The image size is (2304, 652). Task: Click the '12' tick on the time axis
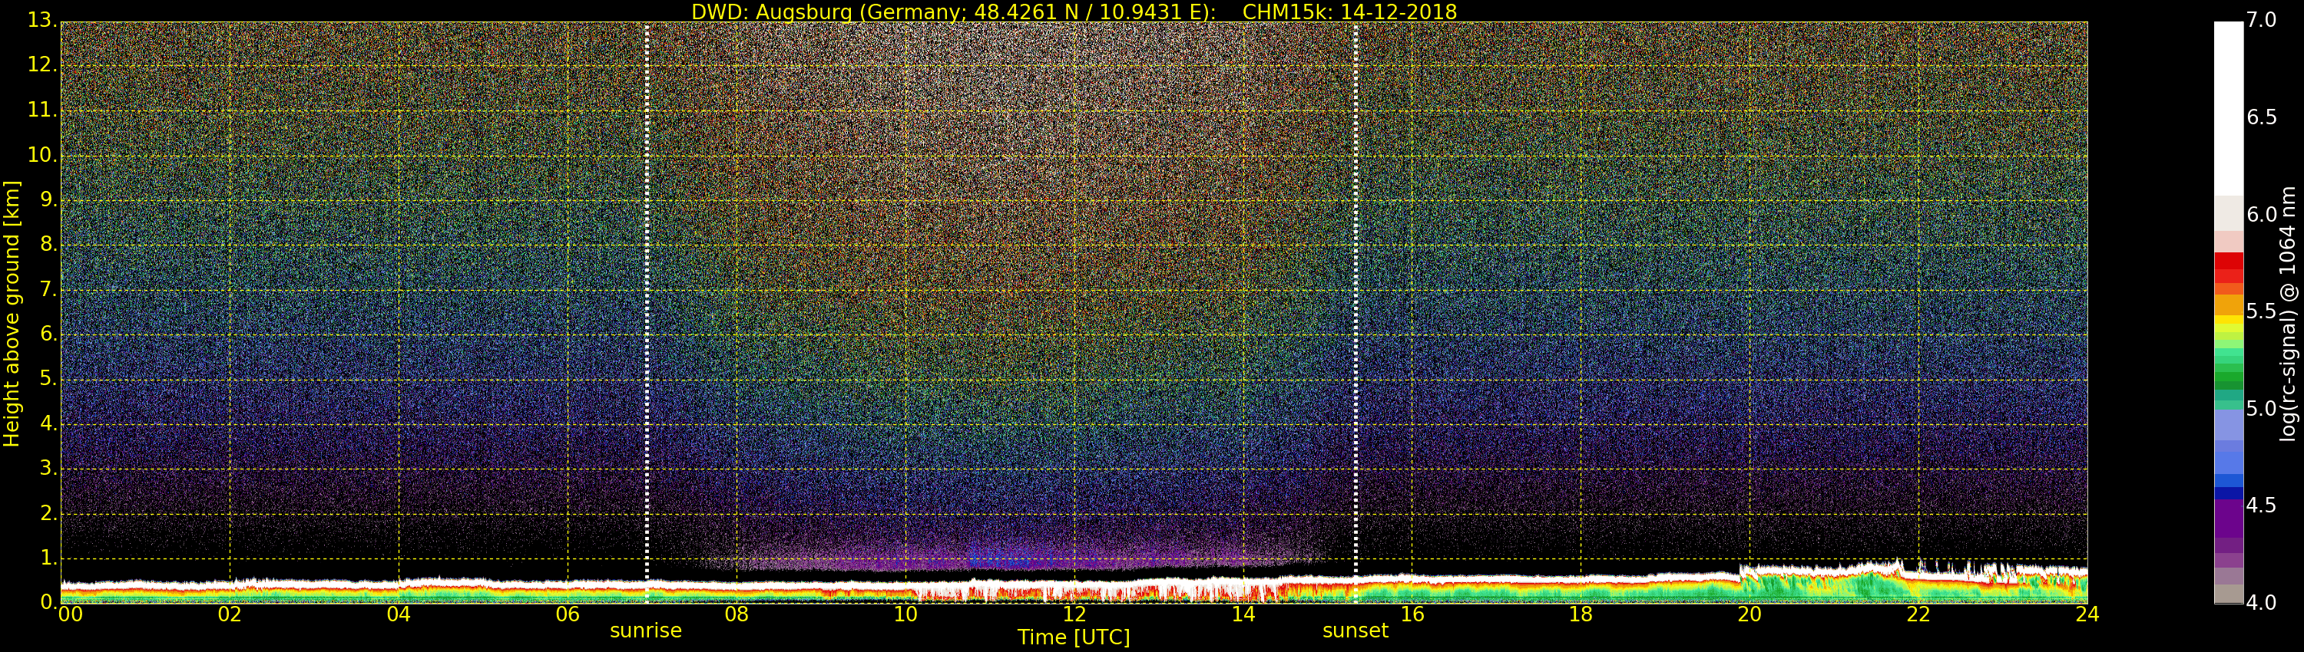tap(1074, 614)
